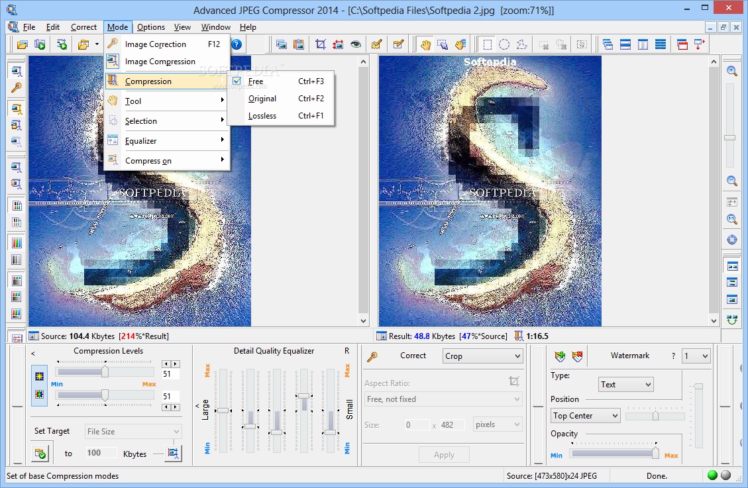
Task: Click the Size height field showing 482
Action: point(451,424)
